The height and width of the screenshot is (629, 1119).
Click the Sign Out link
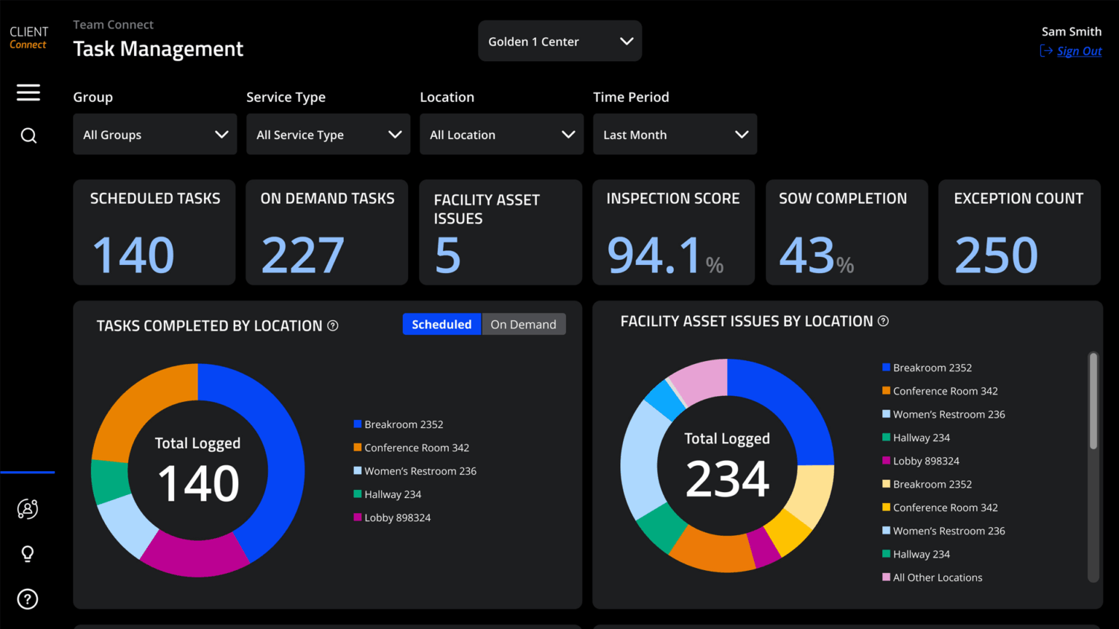1079,51
